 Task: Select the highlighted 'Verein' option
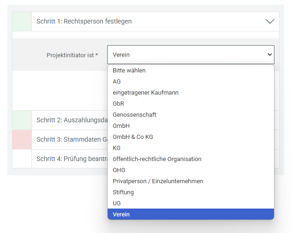121,215
